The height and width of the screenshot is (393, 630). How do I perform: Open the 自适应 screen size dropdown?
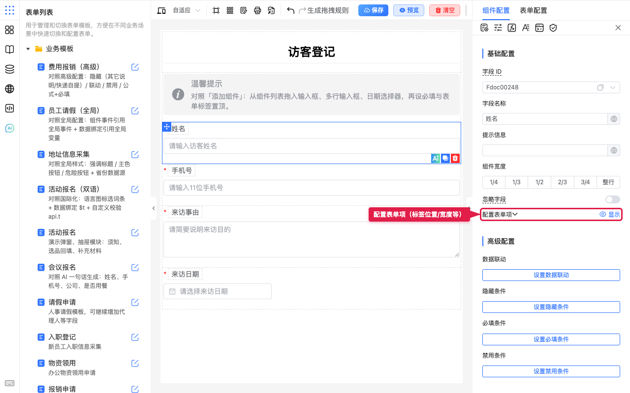pos(187,10)
